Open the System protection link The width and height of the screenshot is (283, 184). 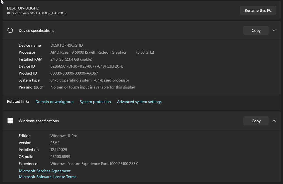(x=95, y=102)
